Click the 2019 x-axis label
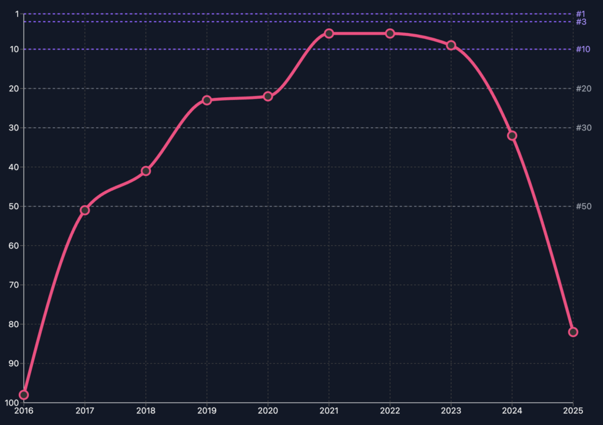 pos(207,411)
